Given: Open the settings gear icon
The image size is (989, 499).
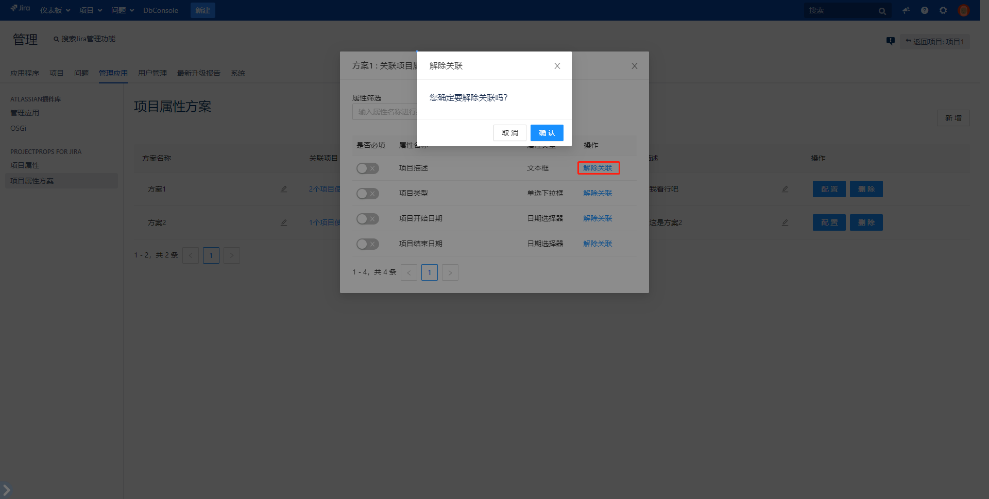Looking at the screenshot, I should tap(943, 10).
